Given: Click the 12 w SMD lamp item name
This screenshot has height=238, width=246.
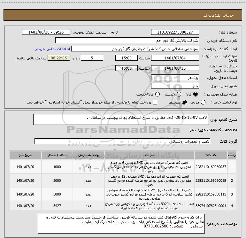Looking at the screenshot, I should point(150,180).
